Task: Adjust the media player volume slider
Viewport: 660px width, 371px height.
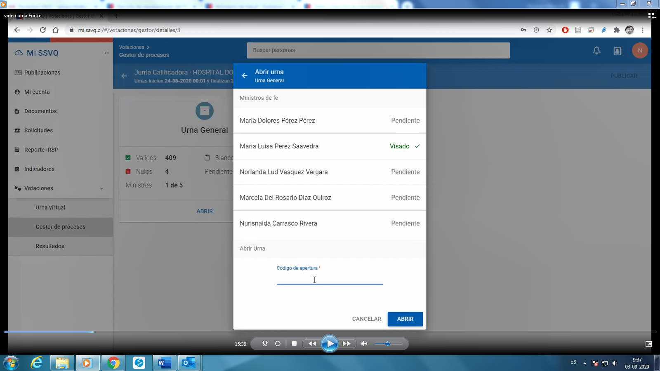Action: tap(388, 344)
